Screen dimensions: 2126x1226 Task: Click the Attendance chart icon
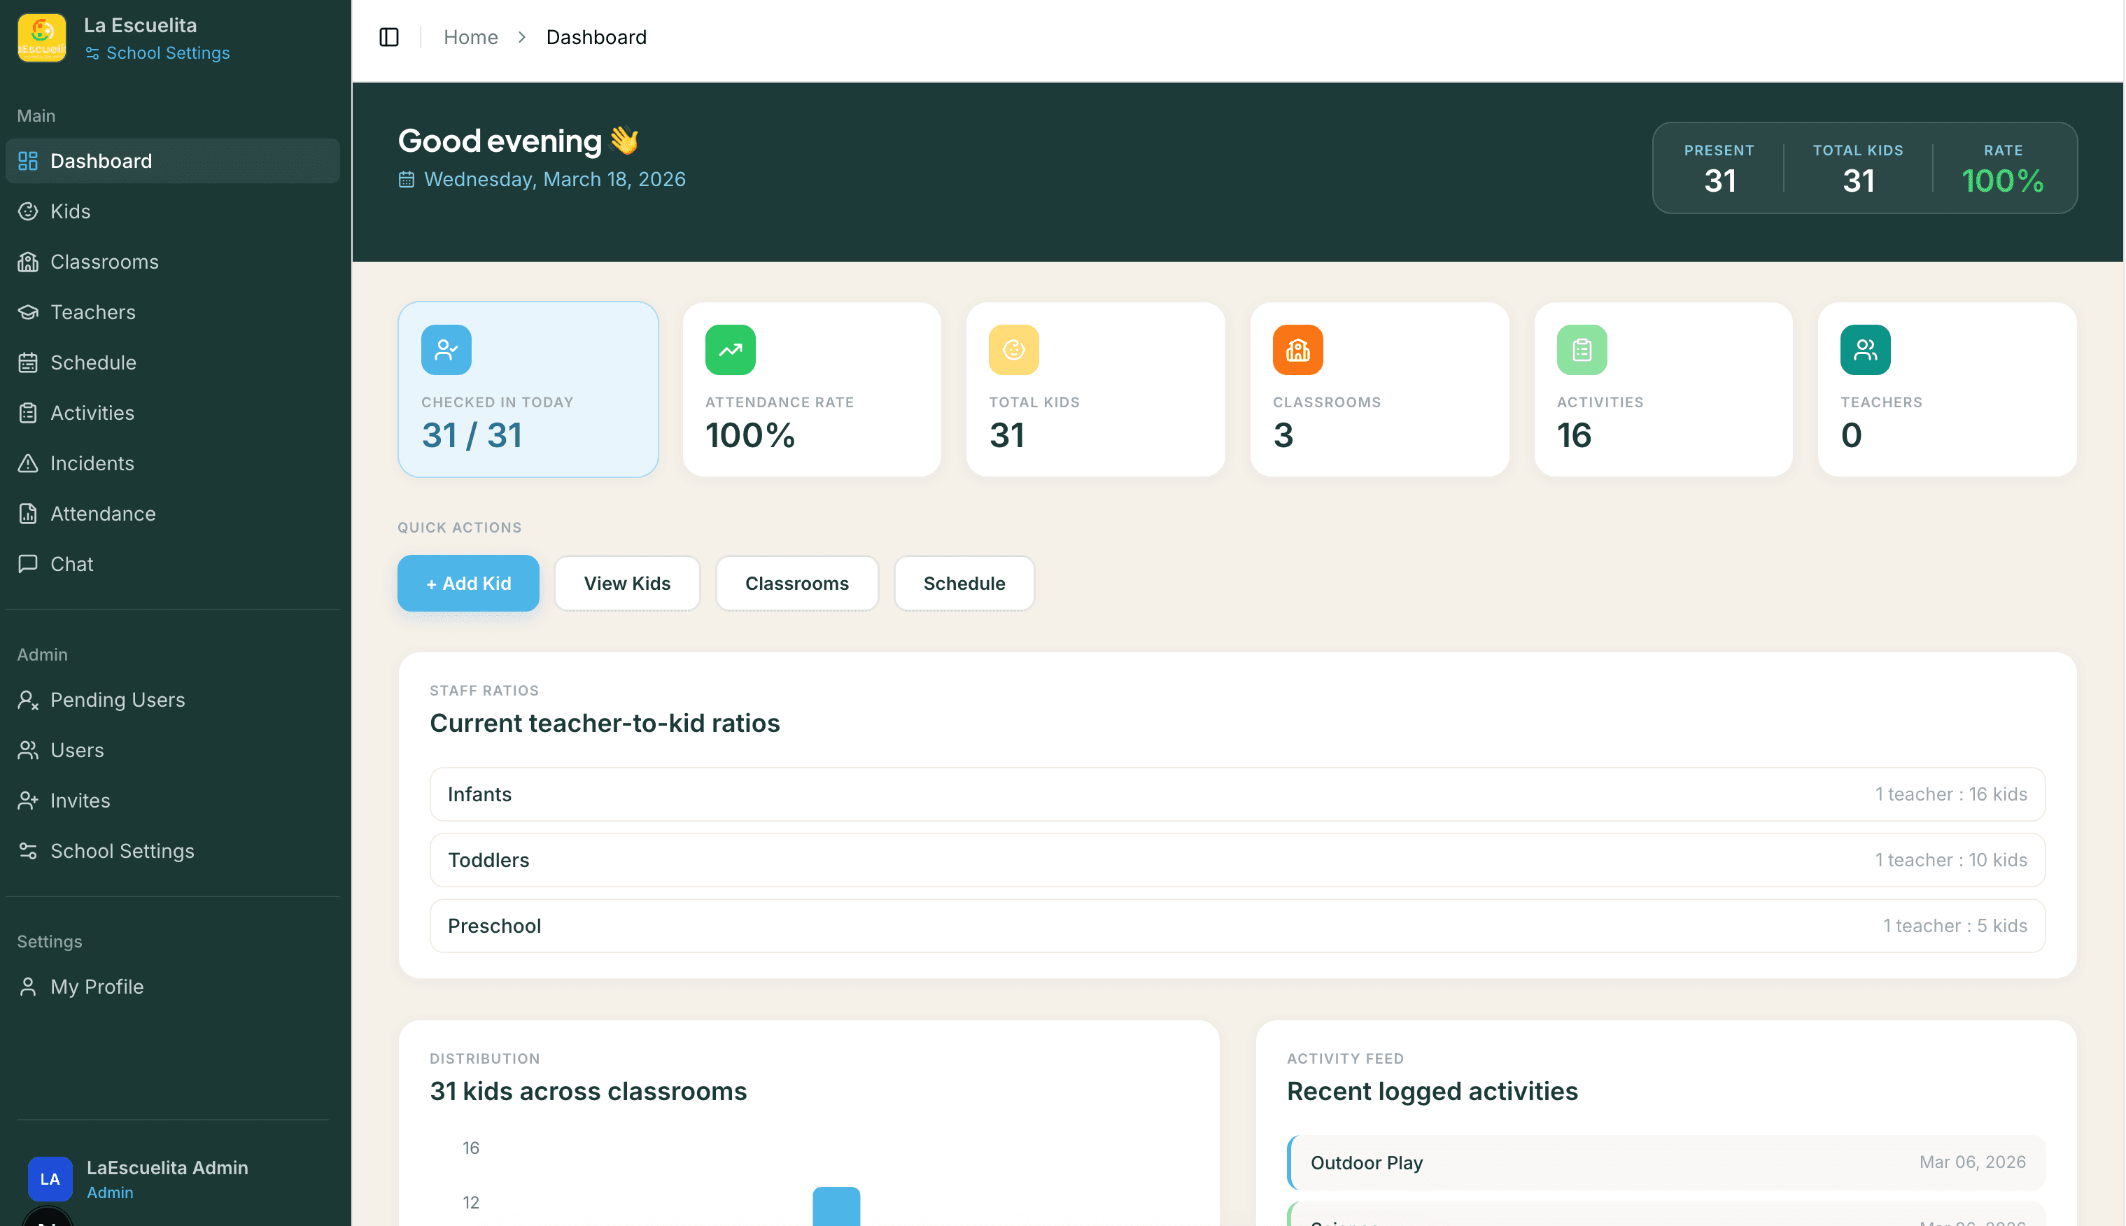tap(28, 514)
